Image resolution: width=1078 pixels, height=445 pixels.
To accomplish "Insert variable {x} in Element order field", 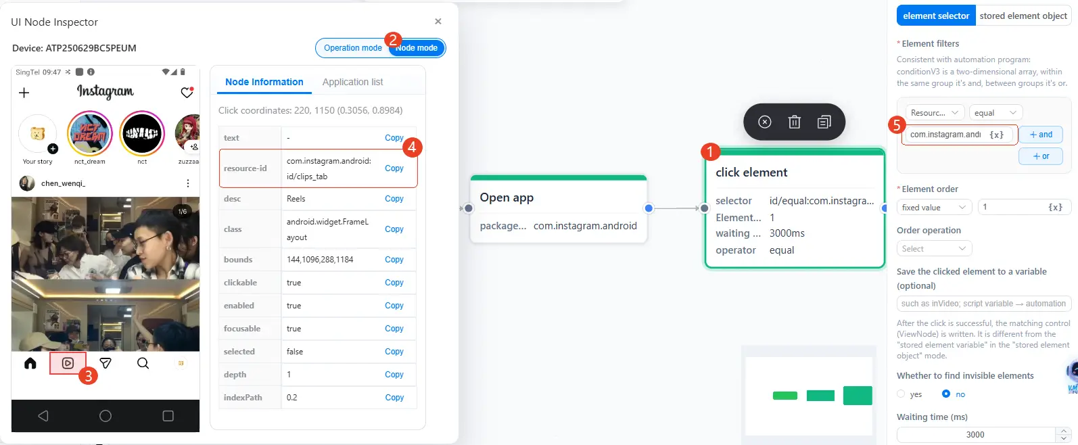I will coord(1056,207).
